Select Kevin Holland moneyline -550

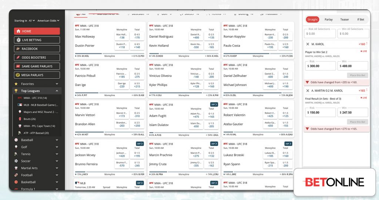tap(196, 46)
